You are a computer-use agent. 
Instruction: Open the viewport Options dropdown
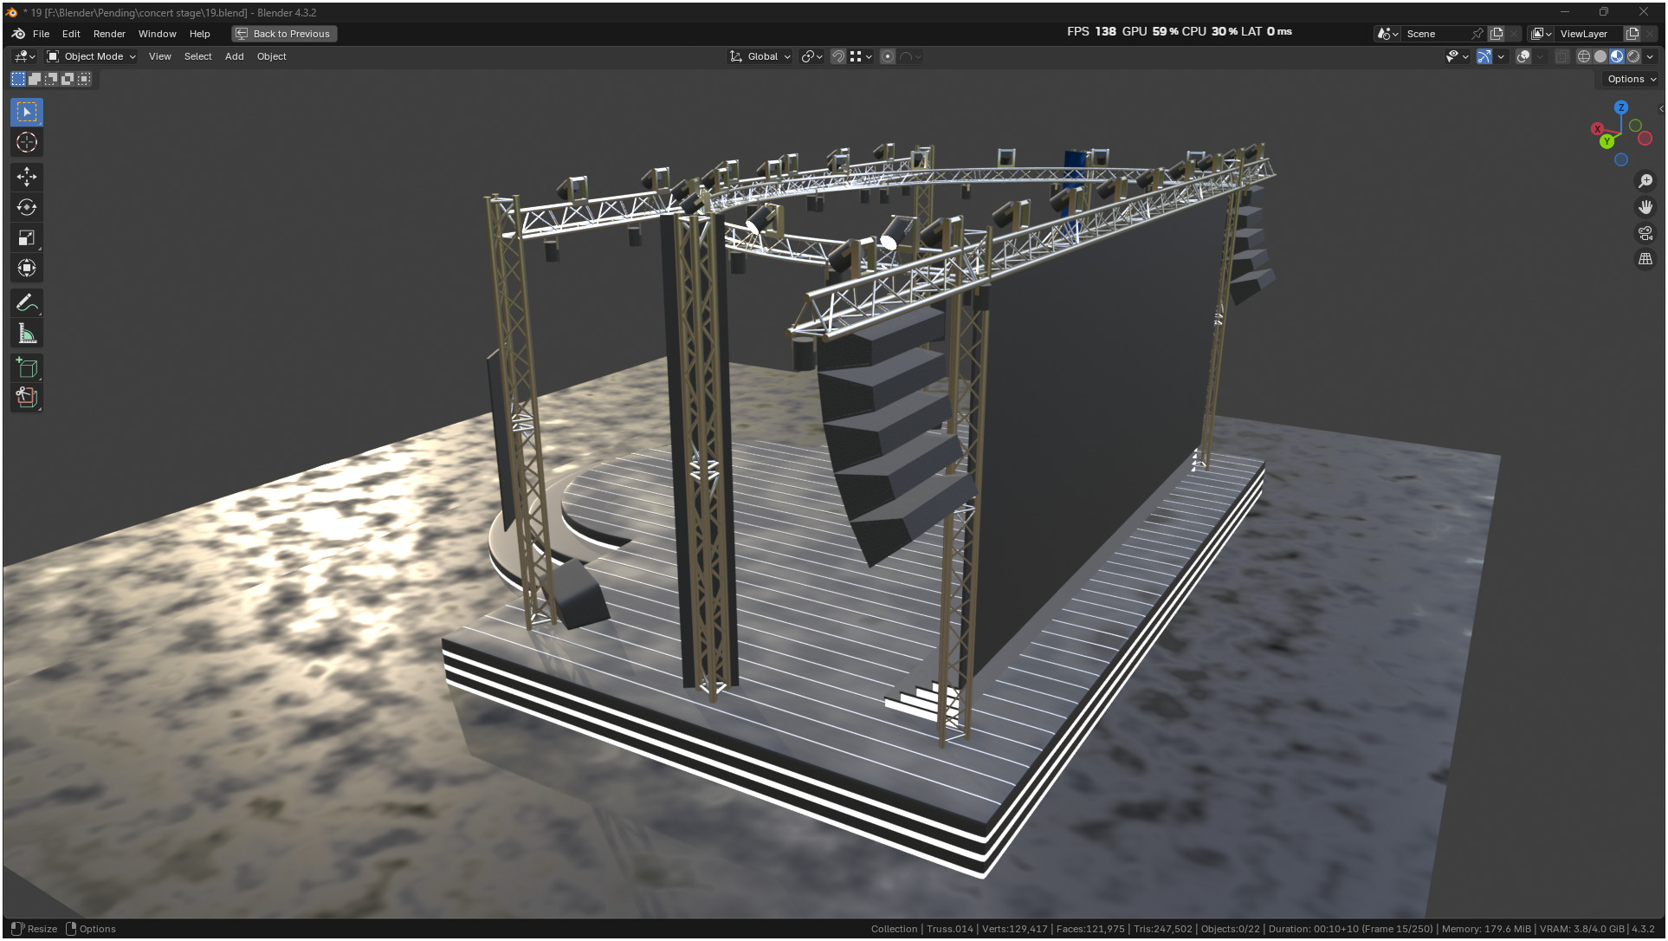tap(1631, 79)
